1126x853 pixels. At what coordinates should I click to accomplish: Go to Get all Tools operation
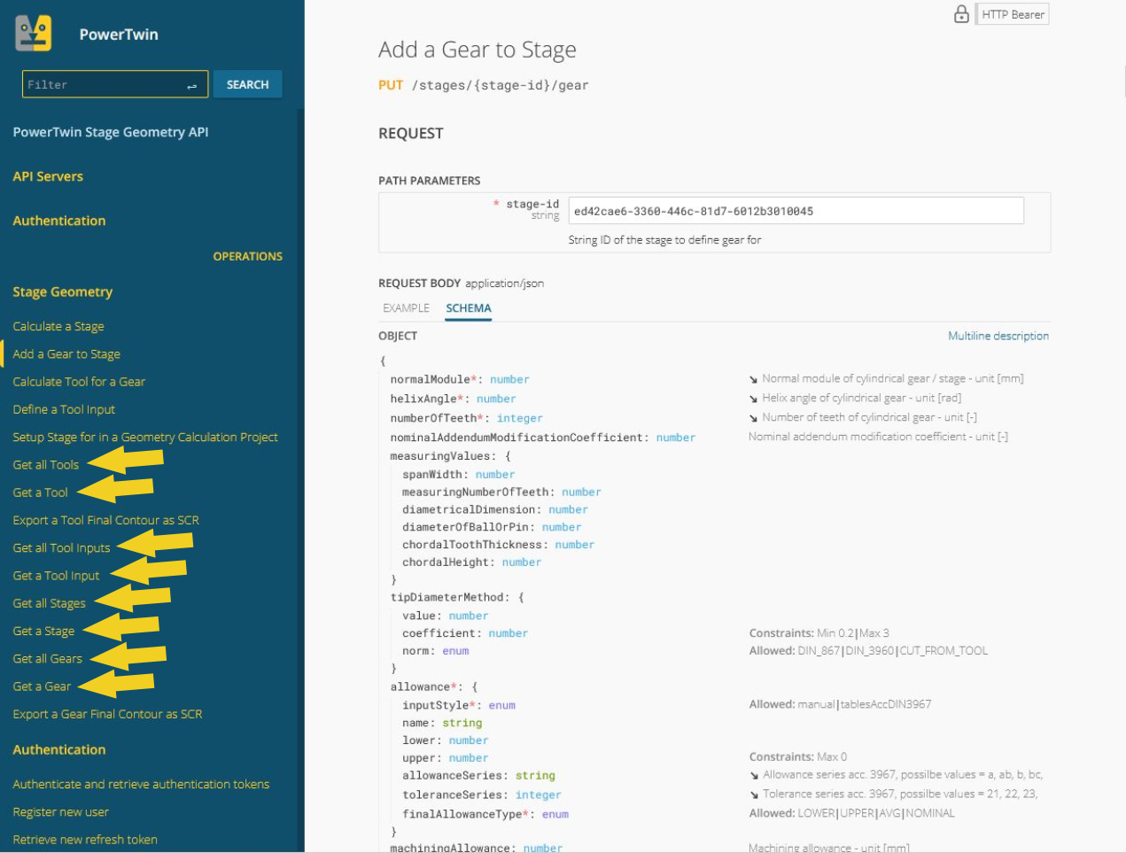point(46,464)
